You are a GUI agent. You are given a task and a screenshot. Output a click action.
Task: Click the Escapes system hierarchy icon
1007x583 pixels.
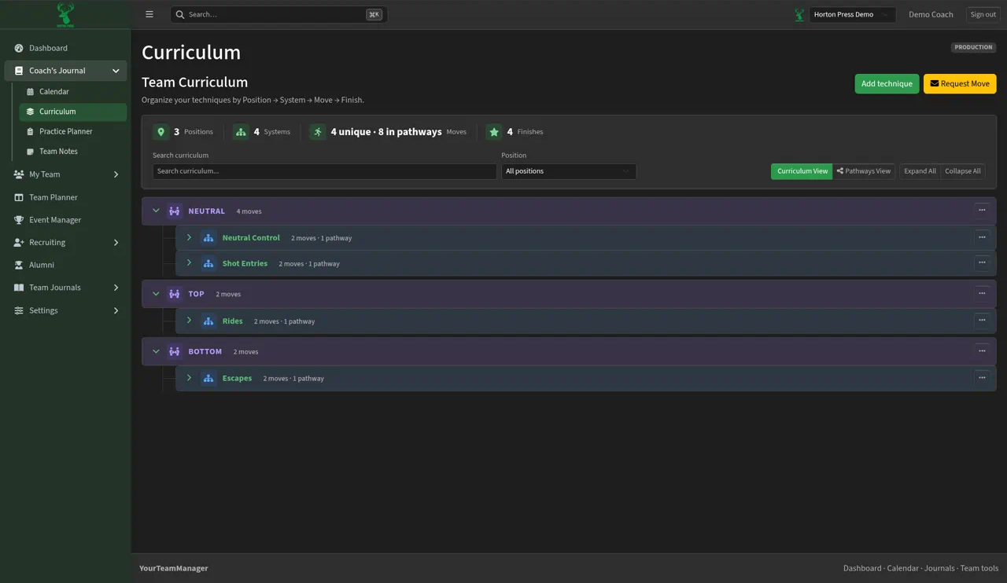[208, 378]
